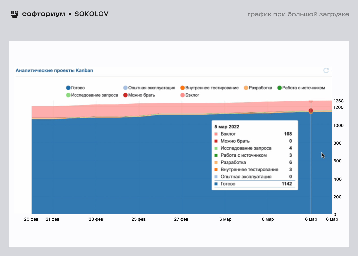
Task: Click the refresh icon on chart panel
Action: [x=326, y=70]
